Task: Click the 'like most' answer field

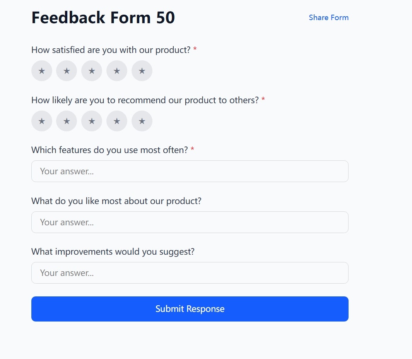Action: click(190, 222)
